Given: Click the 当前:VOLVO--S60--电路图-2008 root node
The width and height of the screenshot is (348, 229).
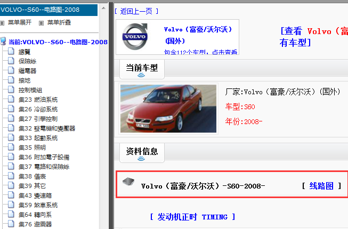Looking at the screenshot, I should (58, 42).
